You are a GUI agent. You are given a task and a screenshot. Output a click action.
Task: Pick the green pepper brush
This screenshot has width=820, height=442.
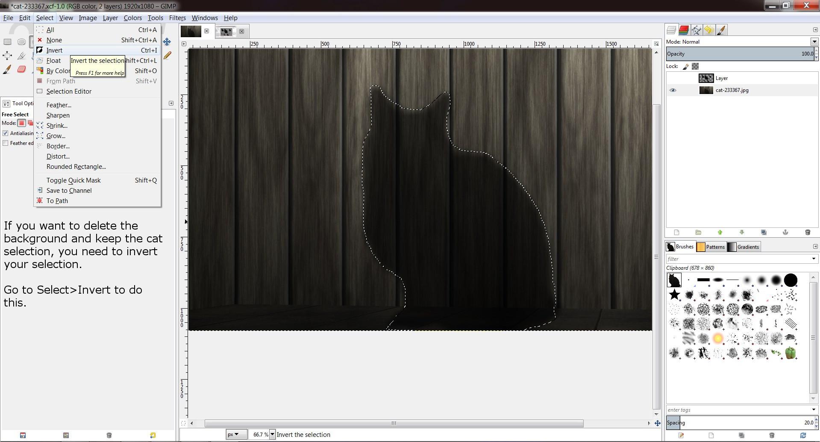click(x=791, y=353)
